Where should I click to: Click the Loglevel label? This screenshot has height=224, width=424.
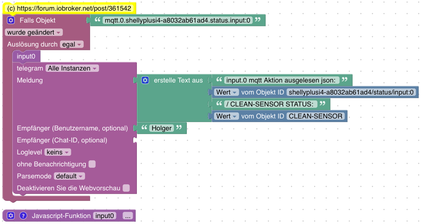point(29,152)
